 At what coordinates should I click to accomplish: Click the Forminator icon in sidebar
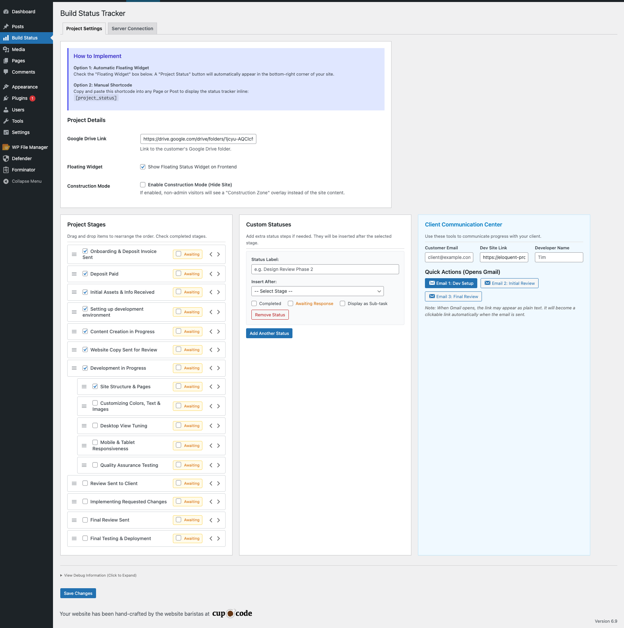6,170
